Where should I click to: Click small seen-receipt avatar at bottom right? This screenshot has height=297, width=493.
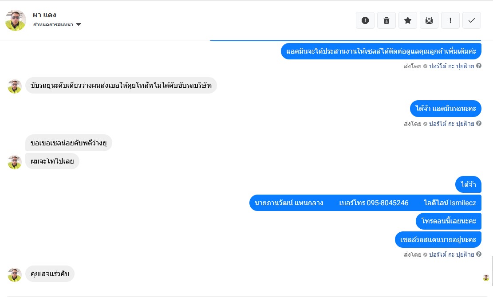pyautogui.click(x=486, y=278)
